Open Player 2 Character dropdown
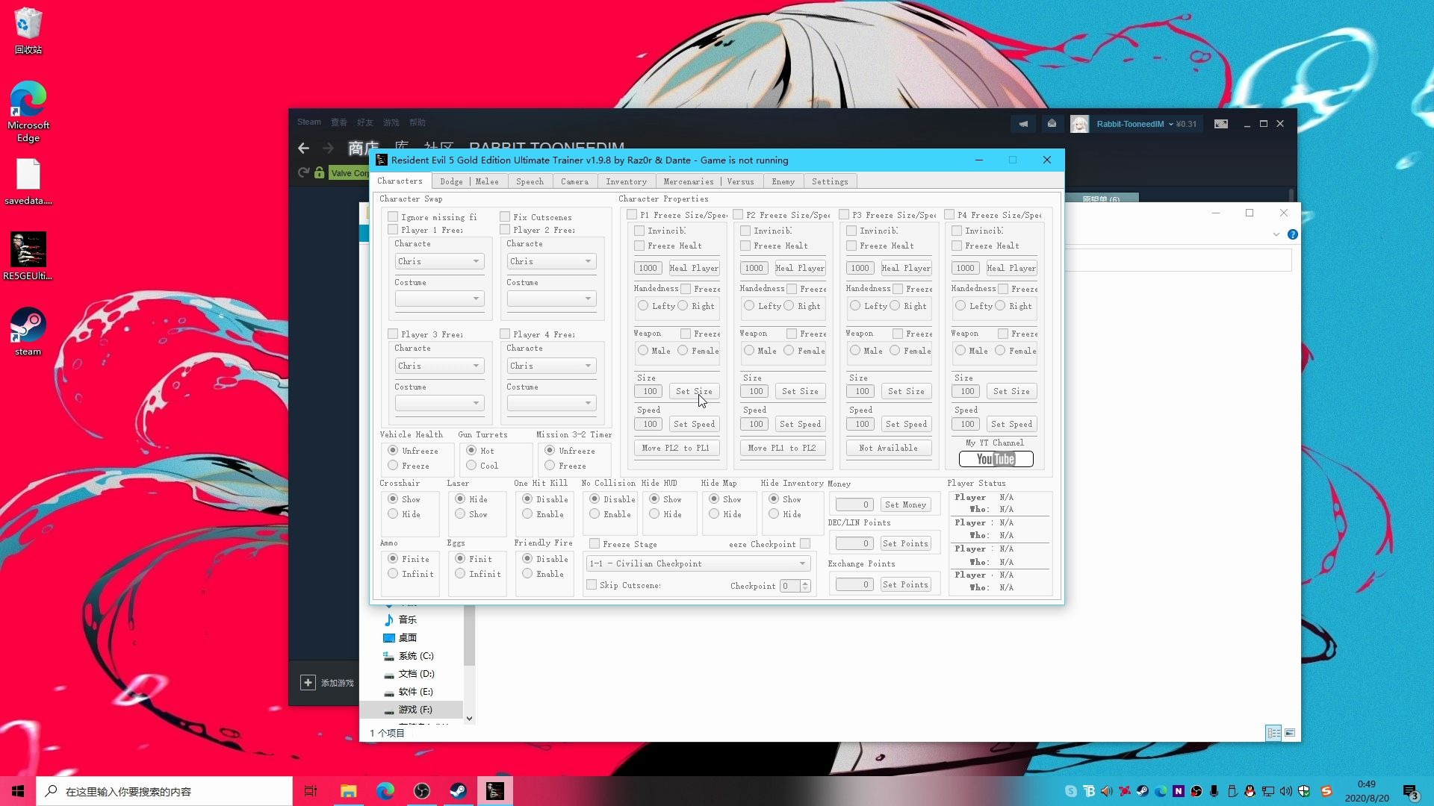This screenshot has height=806, width=1434. tap(551, 261)
